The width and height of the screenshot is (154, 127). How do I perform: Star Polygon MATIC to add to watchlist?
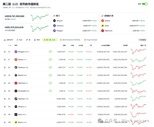5,52
